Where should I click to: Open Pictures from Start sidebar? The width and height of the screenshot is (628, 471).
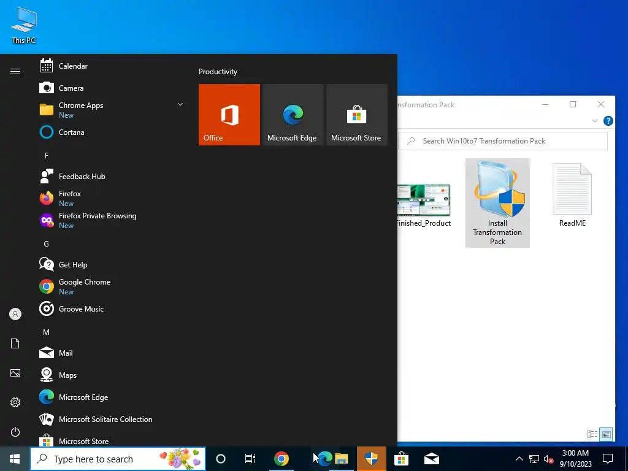click(x=15, y=373)
